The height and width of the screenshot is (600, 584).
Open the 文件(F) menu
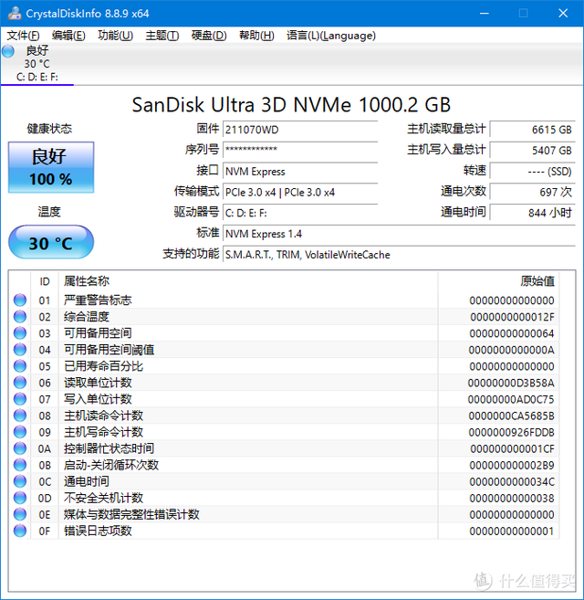click(x=24, y=36)
